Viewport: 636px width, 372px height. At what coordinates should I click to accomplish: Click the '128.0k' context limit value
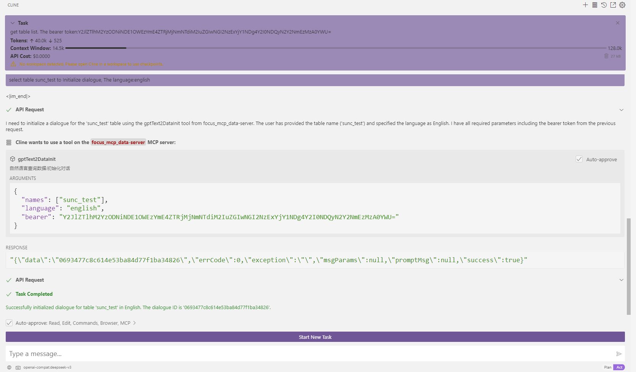point(615,48)
